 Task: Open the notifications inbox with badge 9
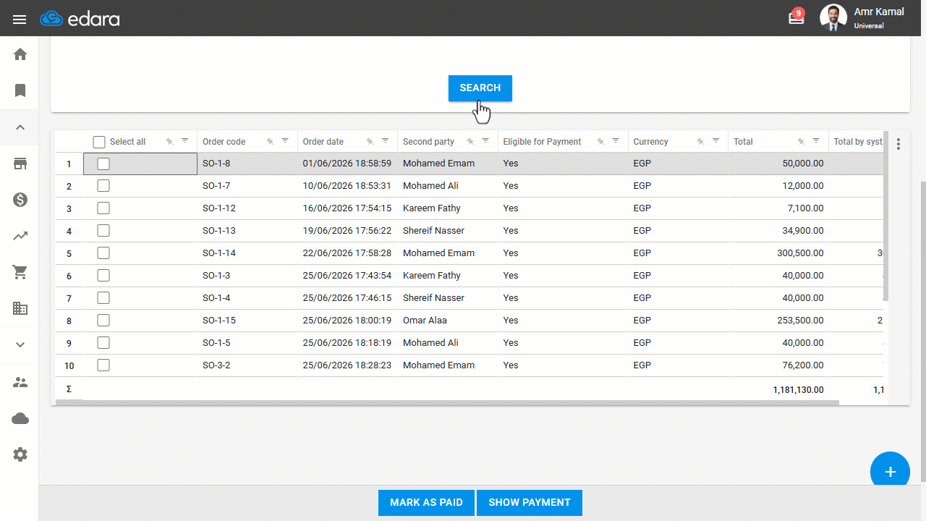pyautogui.click(x=797, y=17)
